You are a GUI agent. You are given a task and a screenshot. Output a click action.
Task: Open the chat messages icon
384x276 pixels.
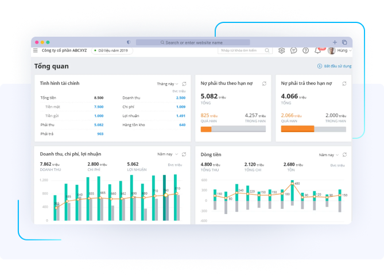tap(294, 50)
